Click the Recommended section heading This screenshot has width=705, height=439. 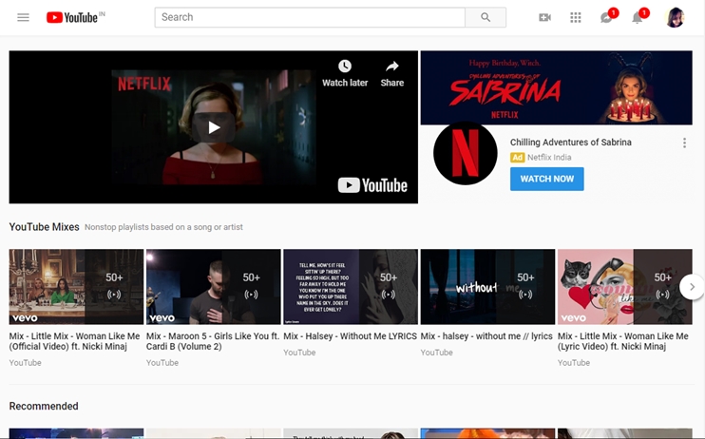[44, 406]
